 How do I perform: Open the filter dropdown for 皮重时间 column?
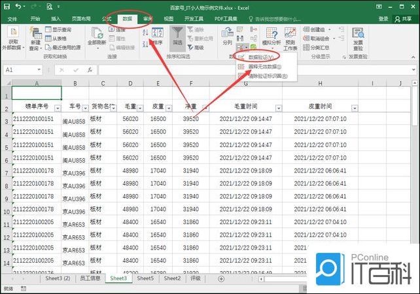[x=353, y=108]
